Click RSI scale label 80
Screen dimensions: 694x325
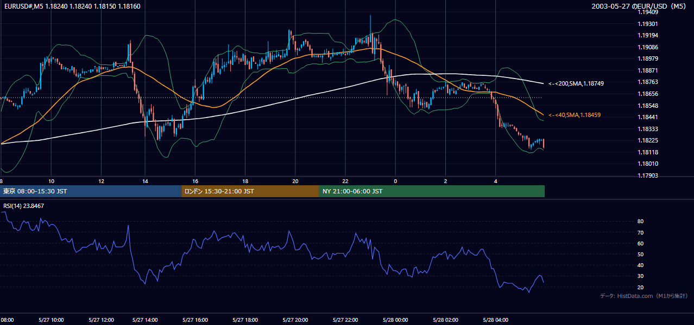641,222
